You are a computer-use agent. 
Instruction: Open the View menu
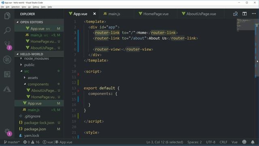(24, 7)
